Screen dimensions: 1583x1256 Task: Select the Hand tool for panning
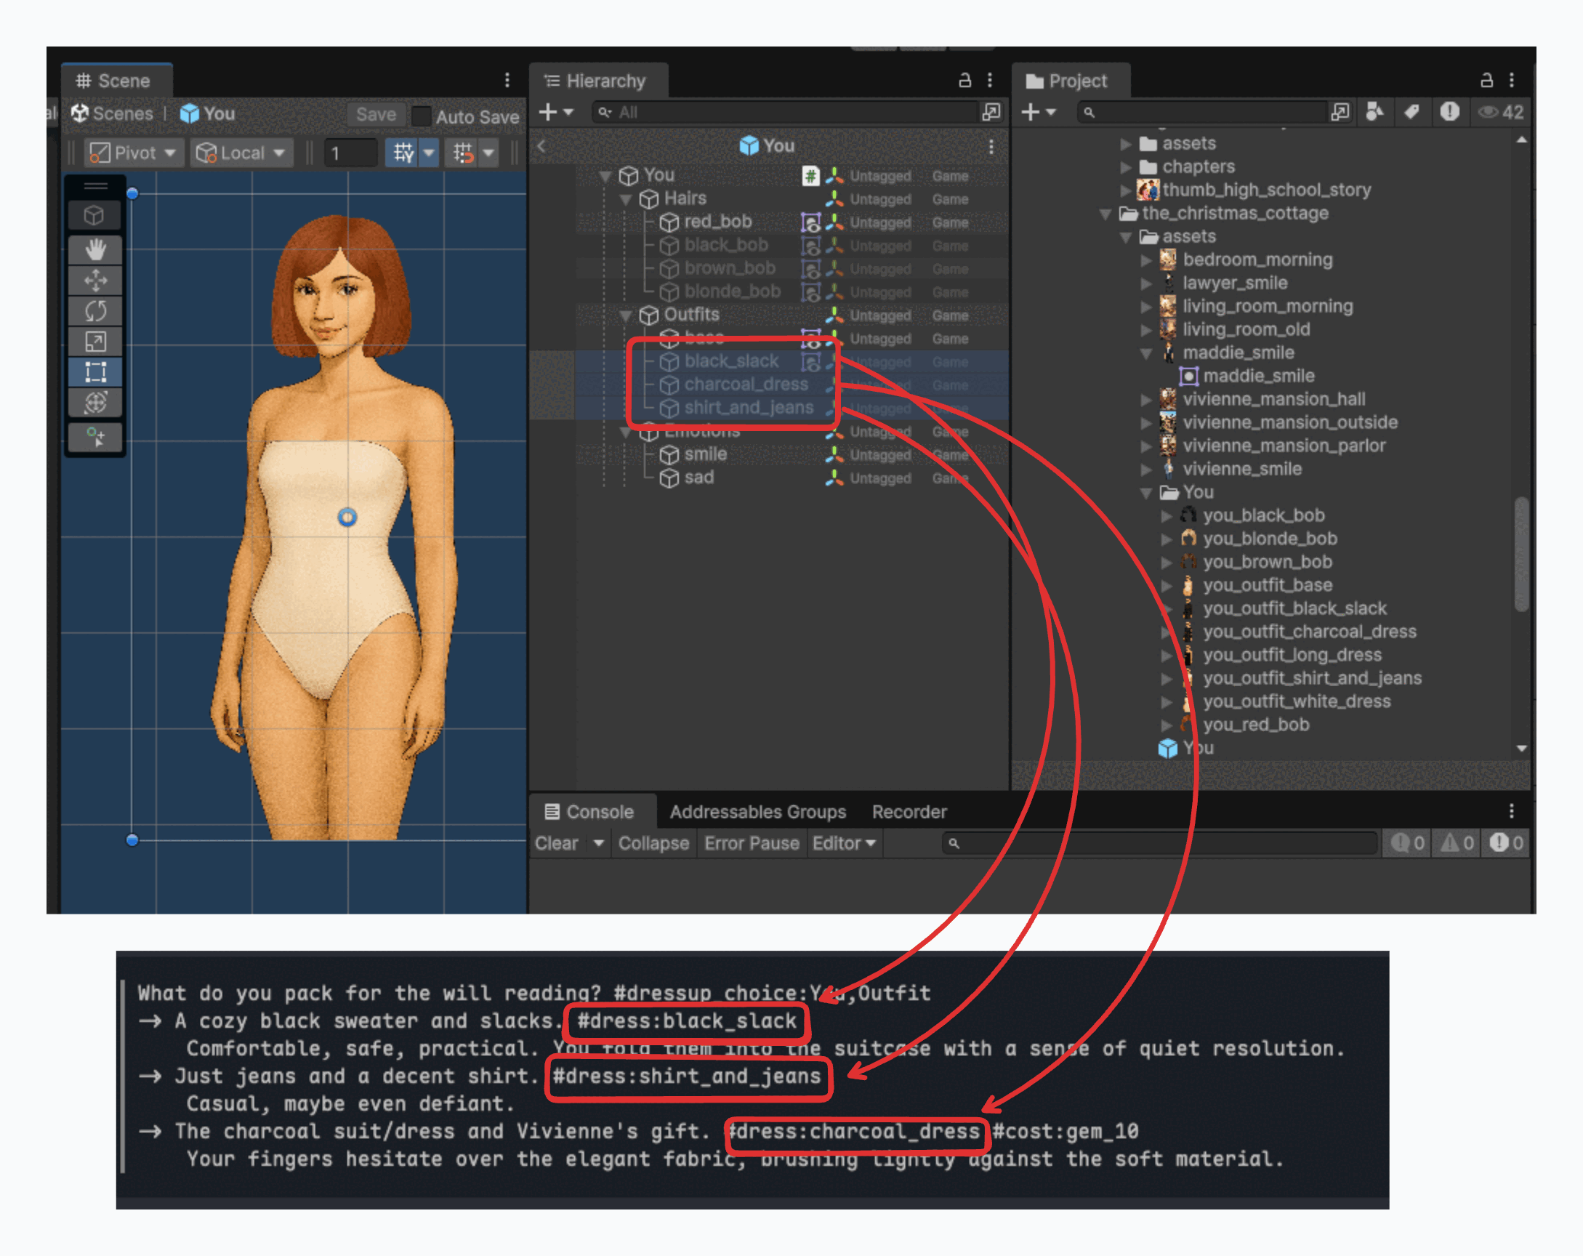click(95, 249)
